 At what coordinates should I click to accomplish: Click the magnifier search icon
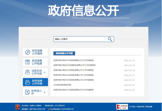tap(110, 39)
